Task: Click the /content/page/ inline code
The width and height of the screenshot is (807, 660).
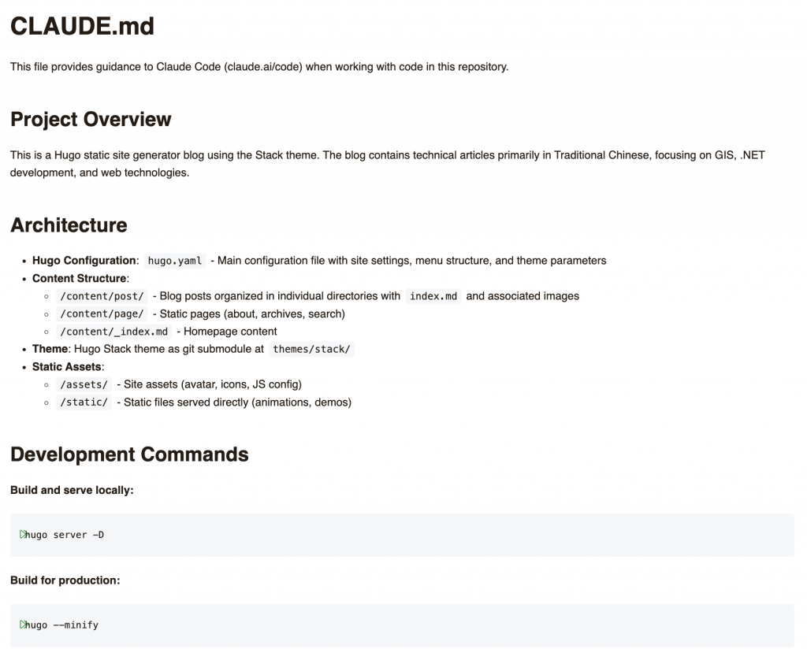Action: click(x=102, y=313)
